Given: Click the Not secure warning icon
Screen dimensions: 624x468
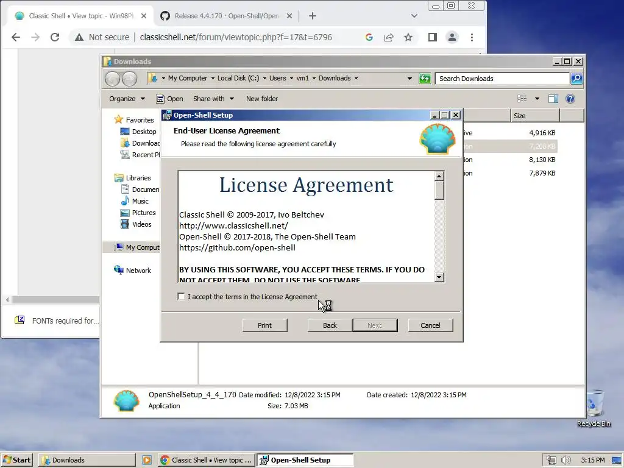Looking at the screenshot, I should coord(79,37).
